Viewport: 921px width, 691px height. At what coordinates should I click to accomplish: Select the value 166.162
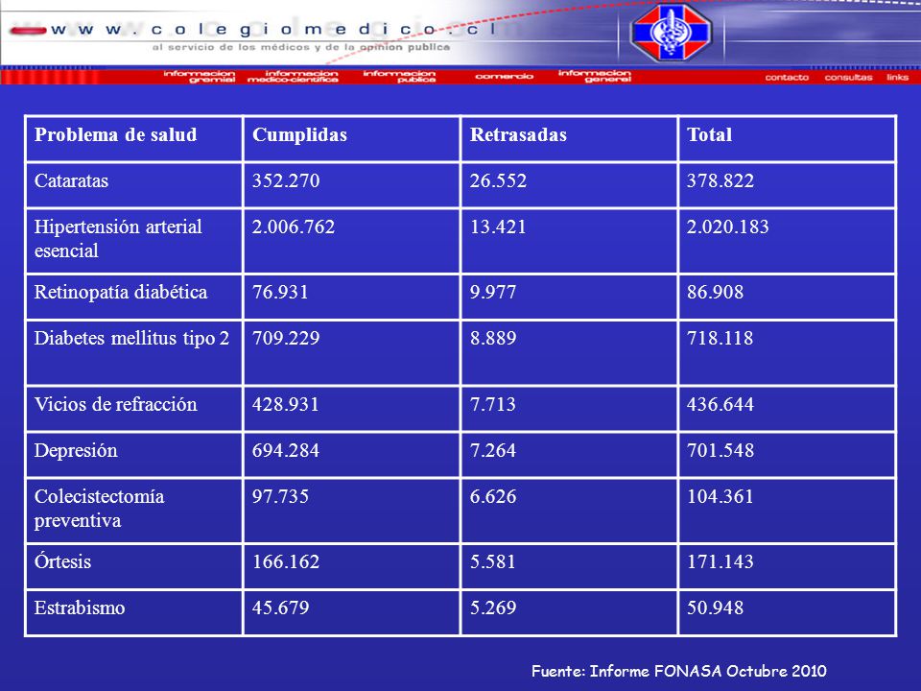tap(286, 561)
